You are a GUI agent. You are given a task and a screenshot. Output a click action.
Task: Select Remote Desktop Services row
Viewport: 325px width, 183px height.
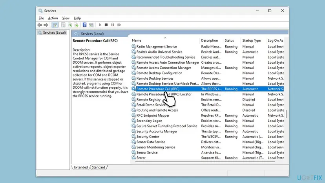(x=208, y=78)
